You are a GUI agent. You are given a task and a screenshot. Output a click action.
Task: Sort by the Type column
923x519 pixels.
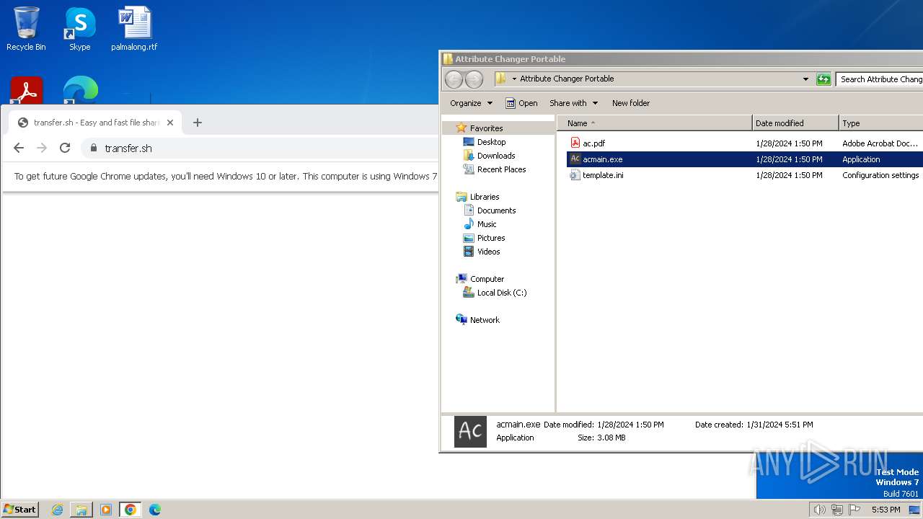tap(881, 123)
